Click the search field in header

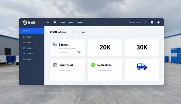[x=135, y=22]
